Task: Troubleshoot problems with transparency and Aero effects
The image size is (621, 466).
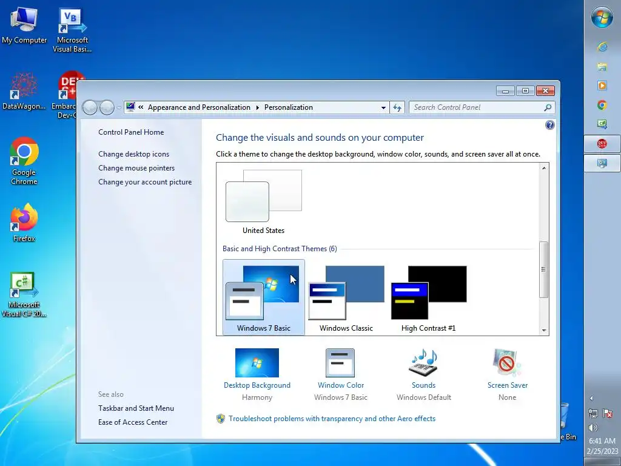Action: click(x=332, y=419)
